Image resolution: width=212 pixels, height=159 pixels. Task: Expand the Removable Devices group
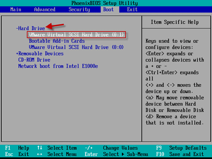coord(40,54)
